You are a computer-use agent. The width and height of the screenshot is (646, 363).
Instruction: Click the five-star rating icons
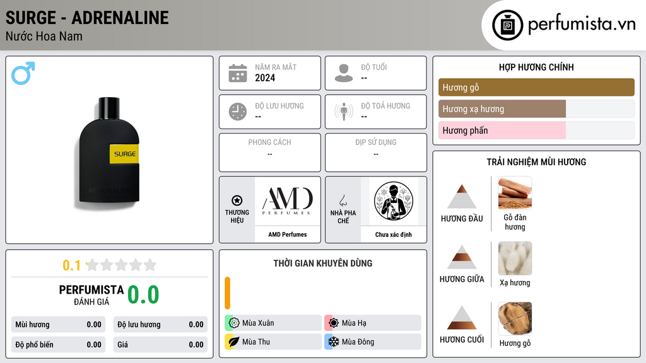[x=121, y=265]
